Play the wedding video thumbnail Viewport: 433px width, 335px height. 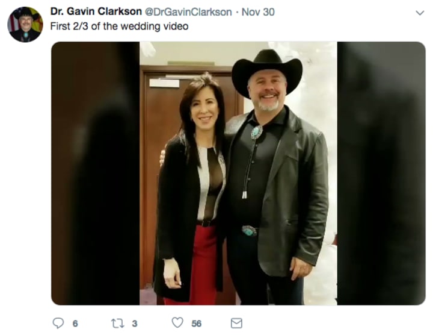[x=238, y=173]
